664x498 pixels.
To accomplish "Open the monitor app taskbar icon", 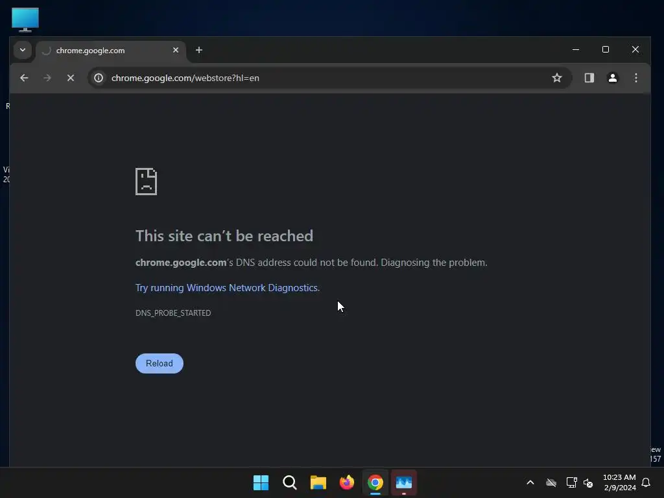I will (x=404, y=482).
